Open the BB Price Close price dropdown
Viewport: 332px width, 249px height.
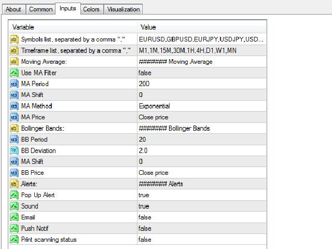202,173
